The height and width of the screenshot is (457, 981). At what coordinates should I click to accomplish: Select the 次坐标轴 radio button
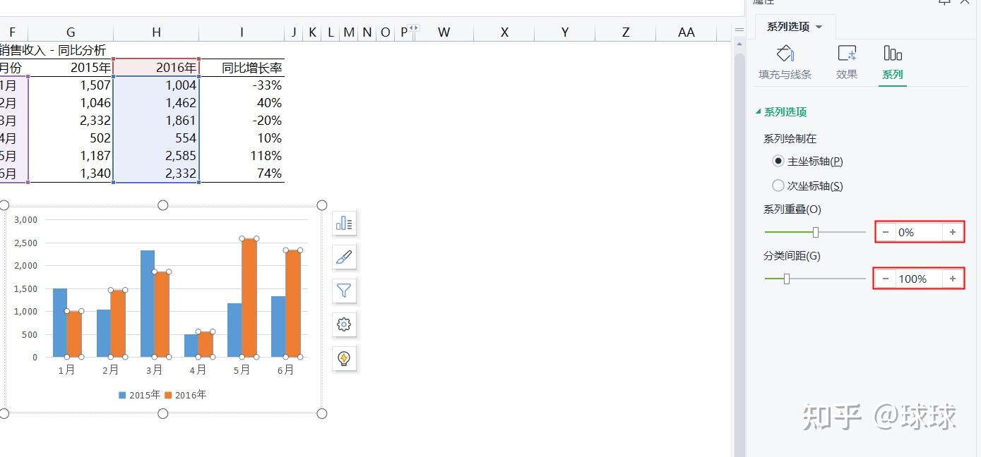tap(778, 185)
